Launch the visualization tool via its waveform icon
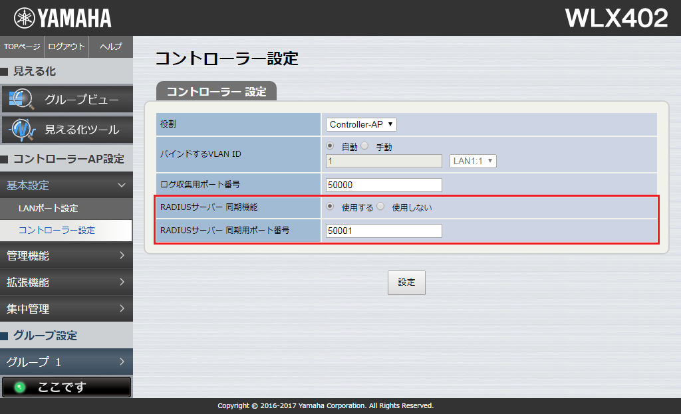Image resolution: width=681 pixels, height=414 pixels. click(21, 130)
